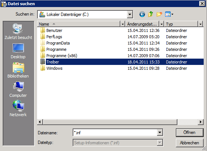Go back using the blue arrow icon
Viewport: 207px width, 151px height.
pyautogui.click(x=142, y=14)
